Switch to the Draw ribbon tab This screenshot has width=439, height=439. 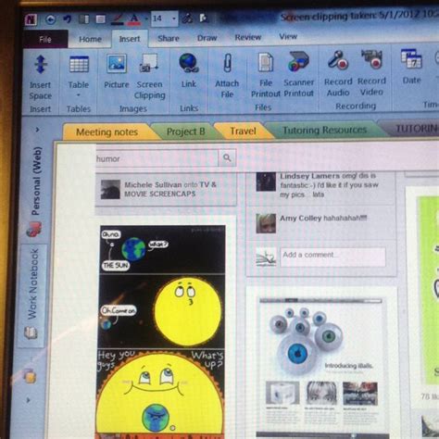207,38
